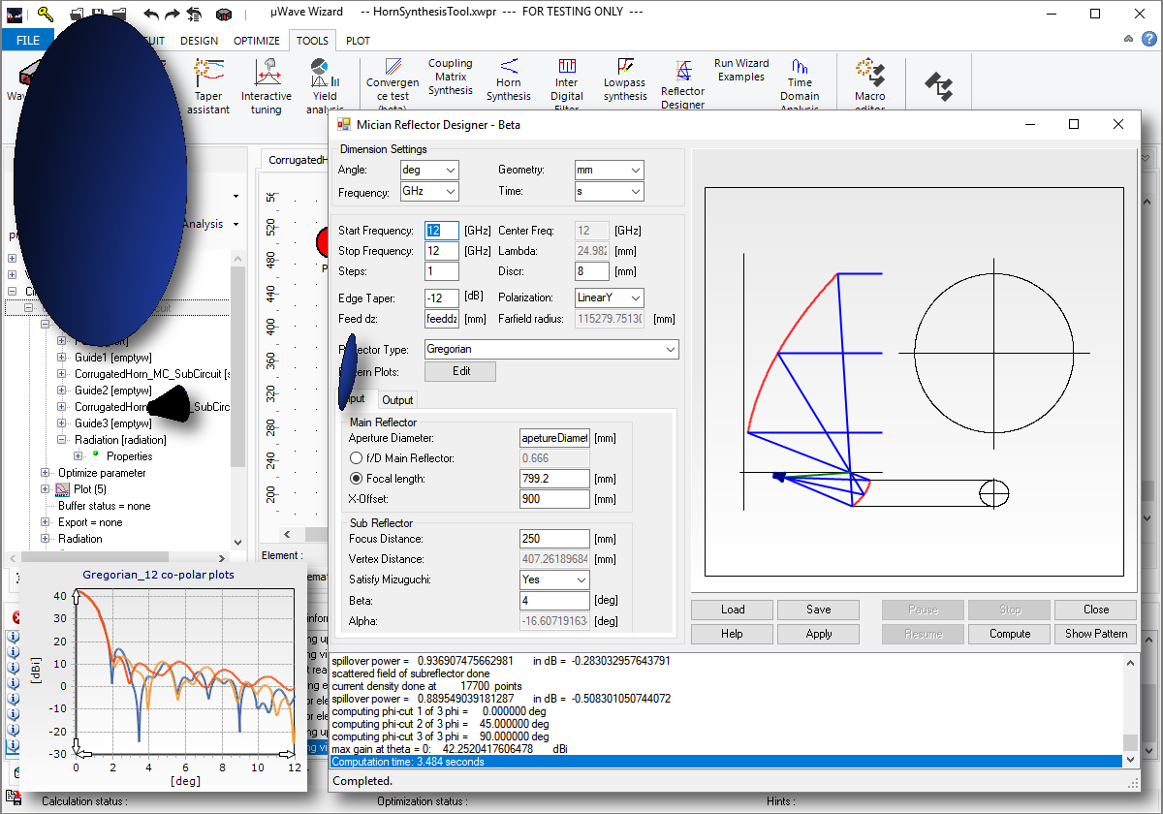Screen dimensions: 1163x814
Task: Click the Start Frequency input field
Action: pyautogui.click(x=442, y=231)
